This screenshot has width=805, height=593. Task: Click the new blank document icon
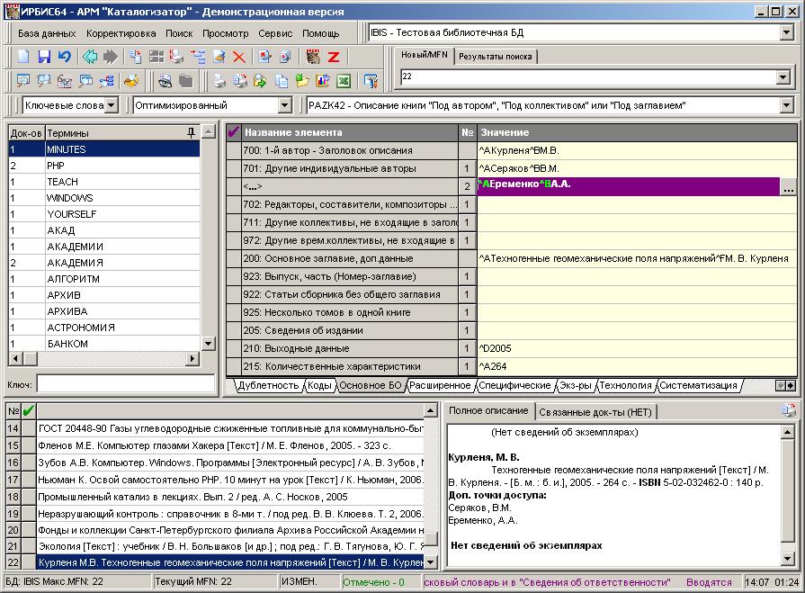point(23,57)
